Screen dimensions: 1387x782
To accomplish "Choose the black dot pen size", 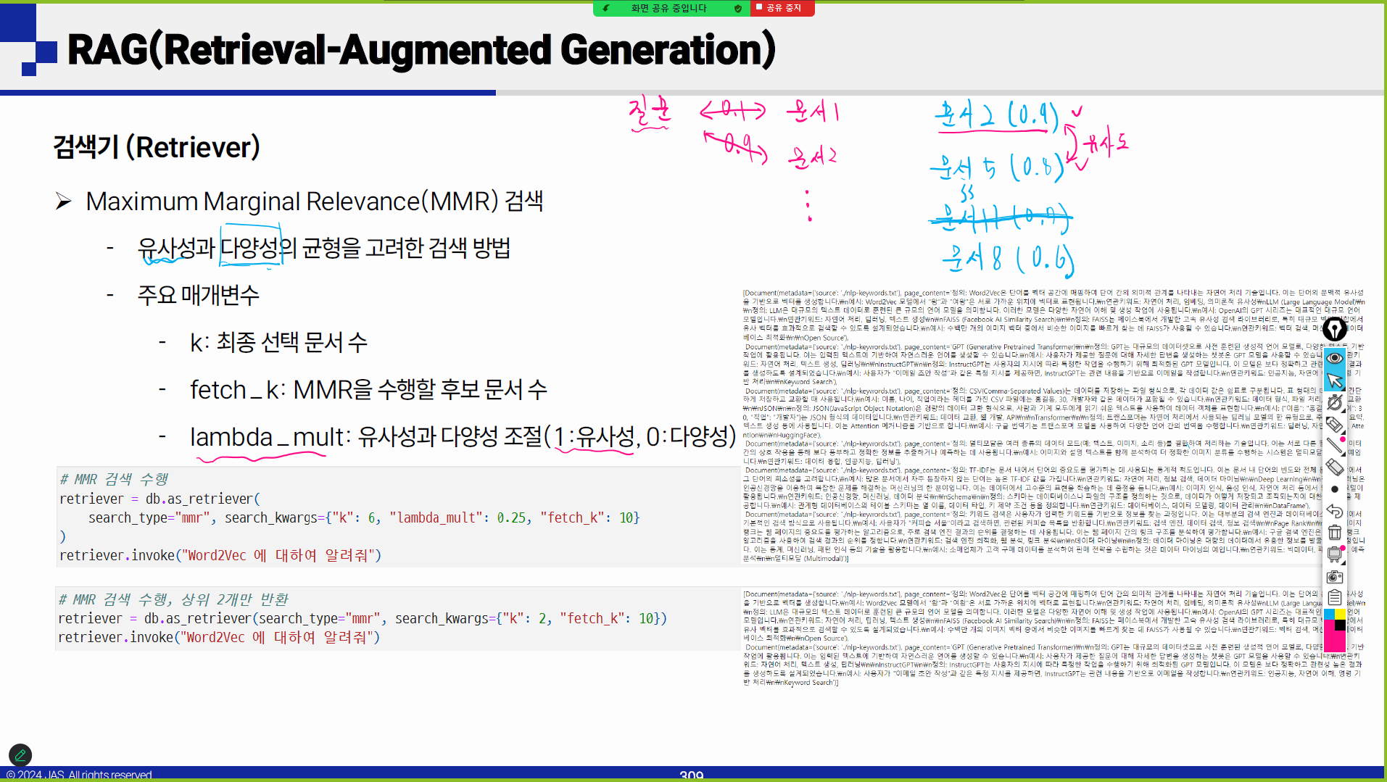I will 1334,489.
